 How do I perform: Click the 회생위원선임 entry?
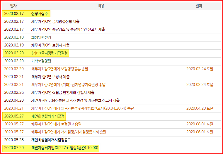(x=41, y=37)
